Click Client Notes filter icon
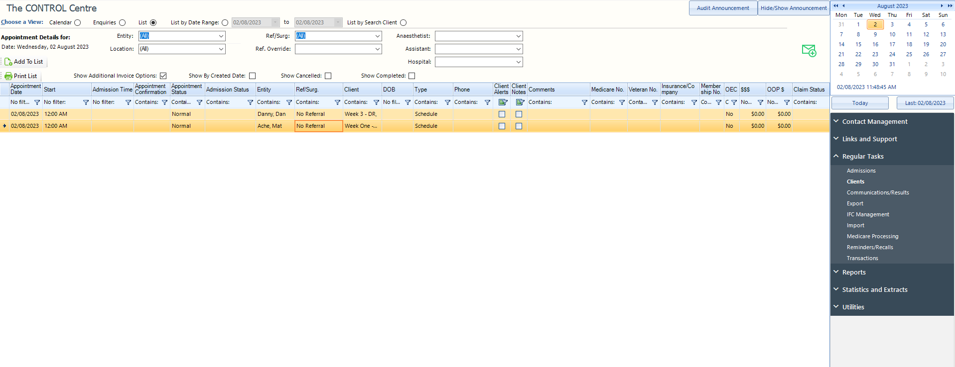Screen dimensions: 955x367 pos(520,102)
